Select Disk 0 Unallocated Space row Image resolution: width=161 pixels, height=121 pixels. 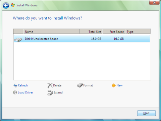82,39
